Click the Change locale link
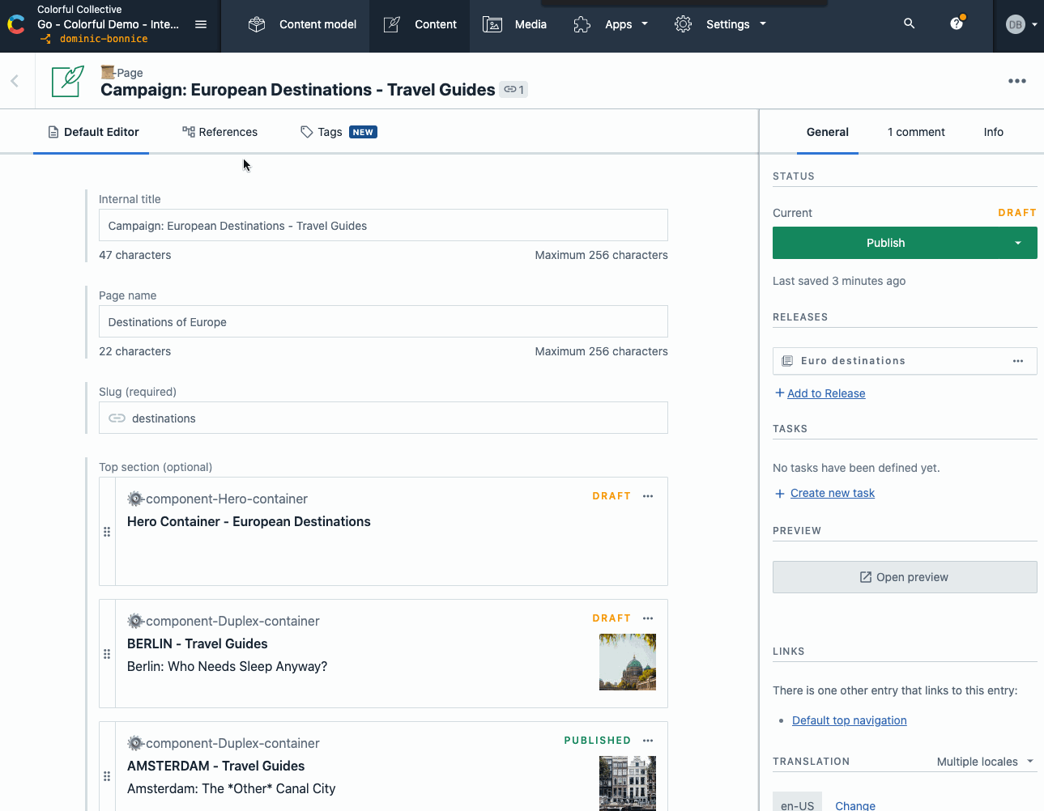This screenshot has width=1044, height=811. [x=855, y=805]
